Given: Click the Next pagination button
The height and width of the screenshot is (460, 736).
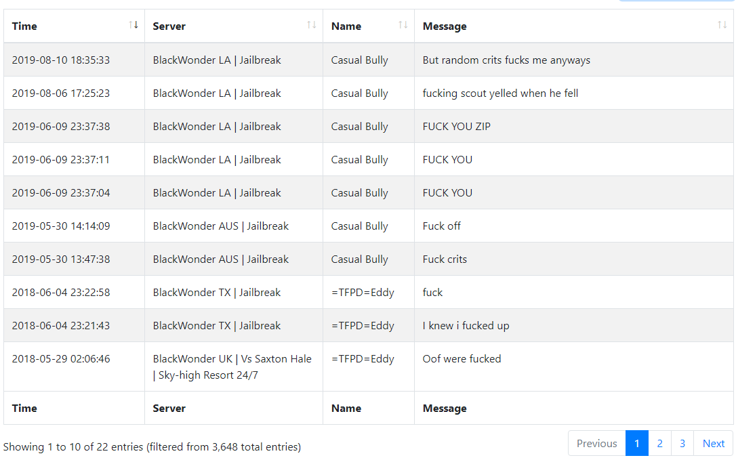Looking at the screenshot, I should pos(714,443).
